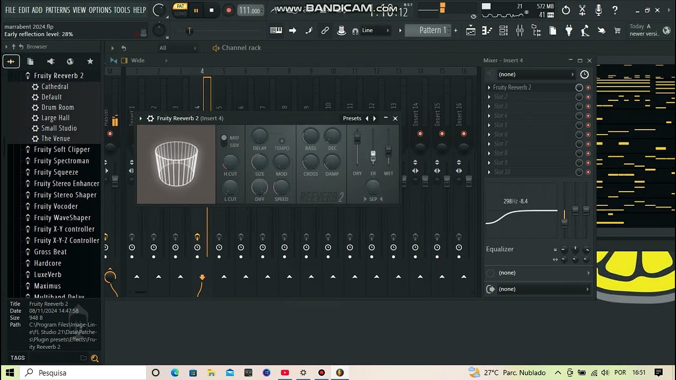This screenshot has height=380, width=676.
Task: Click the record button in transport
Action: (229, 10)
